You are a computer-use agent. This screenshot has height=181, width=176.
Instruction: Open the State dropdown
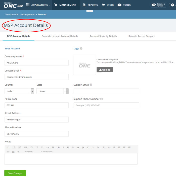(53, 91)
